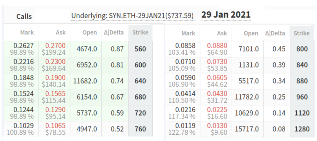Click mark price 0.0216

coord(185,110)
